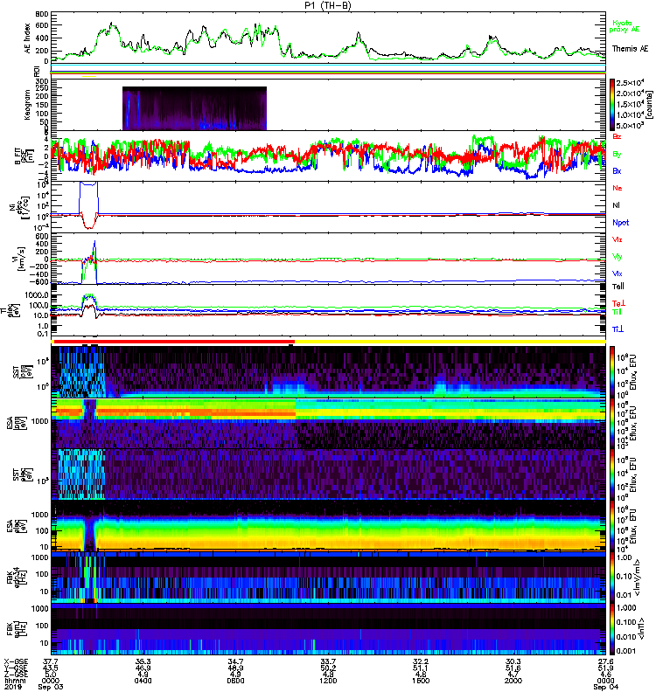
Task: Click the 2.5×10⁴ color bar tick value
Action: 630,83
